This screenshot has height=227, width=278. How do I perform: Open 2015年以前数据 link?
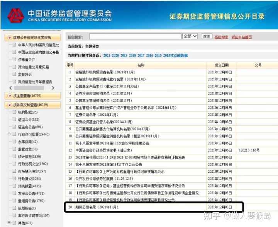[175, 55]
